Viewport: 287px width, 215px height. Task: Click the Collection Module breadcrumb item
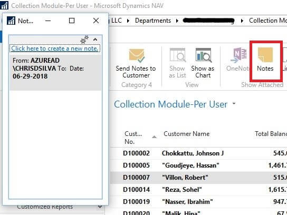coord(268,21)
